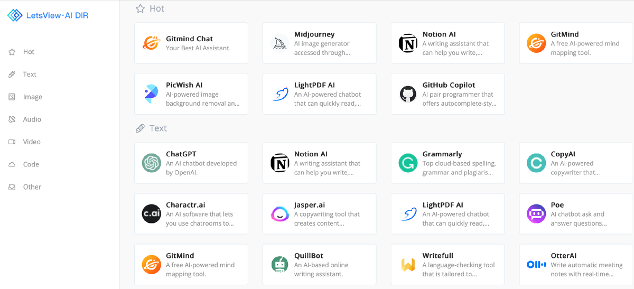The width and height of the screenshot is (634, 289).
Task: Click the PicWish AI background removal description
Action: 203,99
